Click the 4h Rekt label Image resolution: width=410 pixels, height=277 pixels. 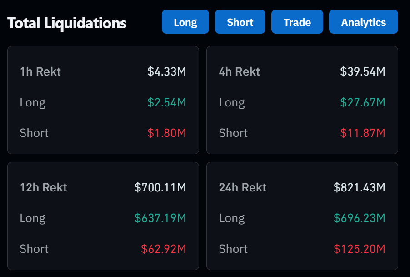(240, 71)
